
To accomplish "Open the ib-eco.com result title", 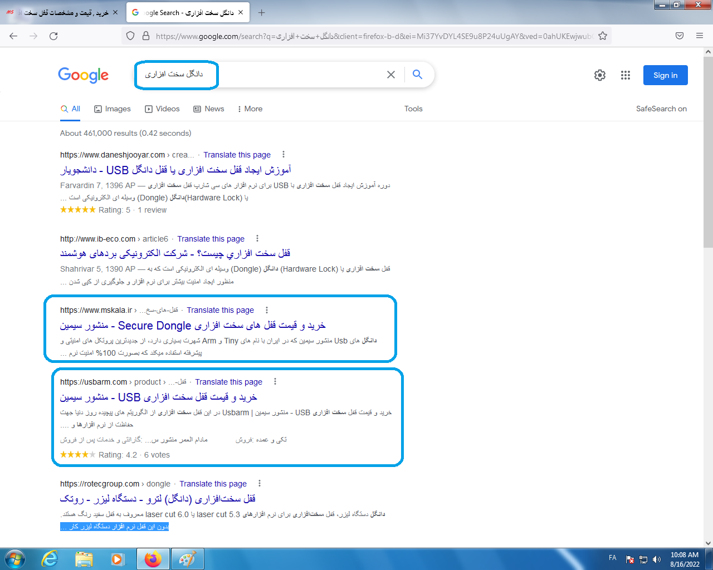I will (x=175, y=253).
